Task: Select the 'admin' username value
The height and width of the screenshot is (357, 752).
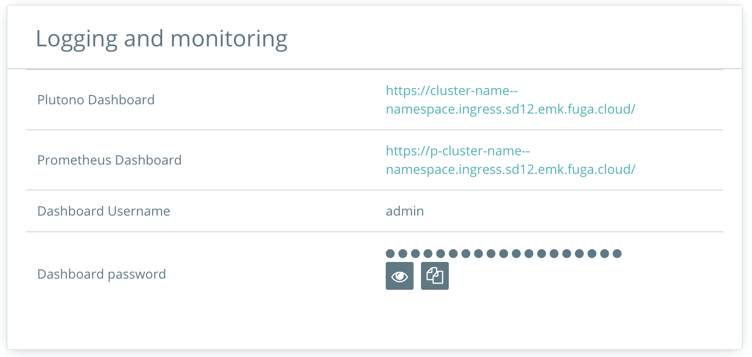Action: [x=405, y=211]
